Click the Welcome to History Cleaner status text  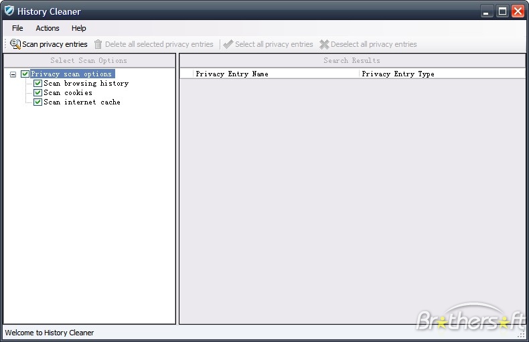click(50, 333)
